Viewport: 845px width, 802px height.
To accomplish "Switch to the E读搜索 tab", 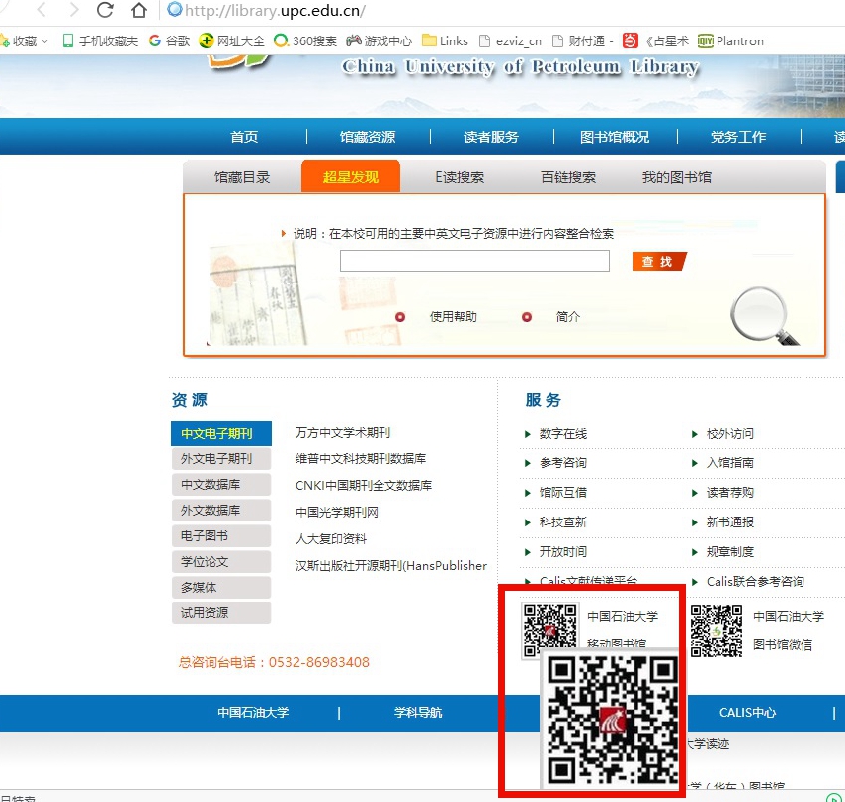I will click(460, 177).
